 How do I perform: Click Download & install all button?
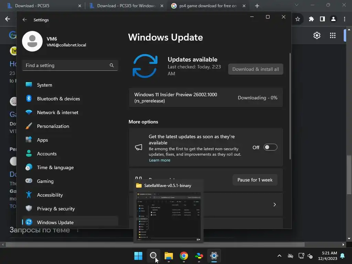256,69
